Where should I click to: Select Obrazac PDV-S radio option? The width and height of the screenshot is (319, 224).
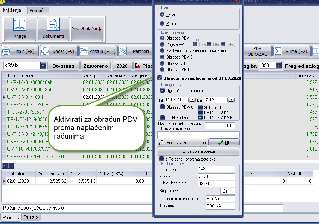coord(162,57)
